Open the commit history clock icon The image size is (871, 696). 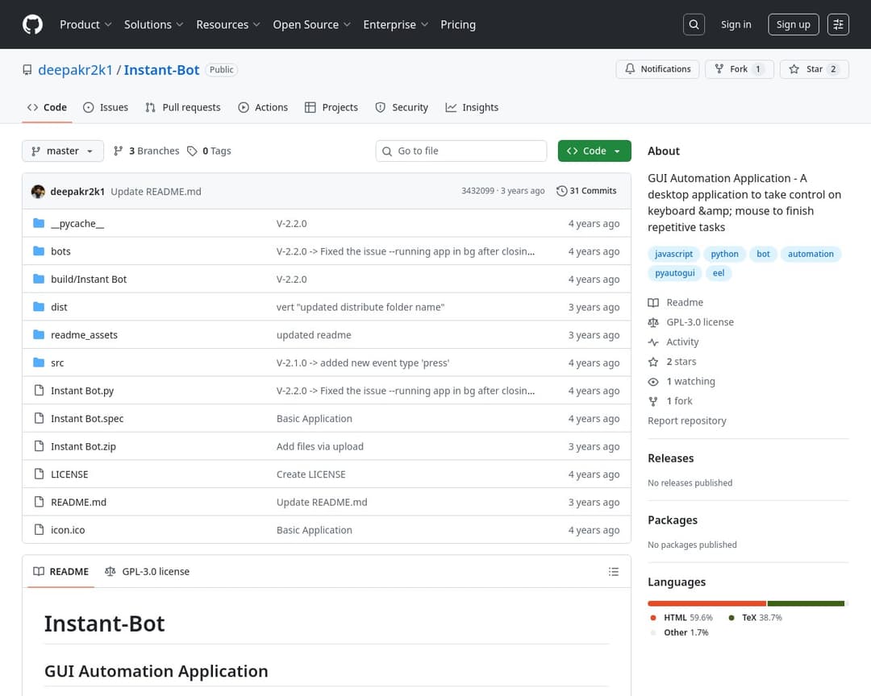pyautogui.click(x=561, y=191)
